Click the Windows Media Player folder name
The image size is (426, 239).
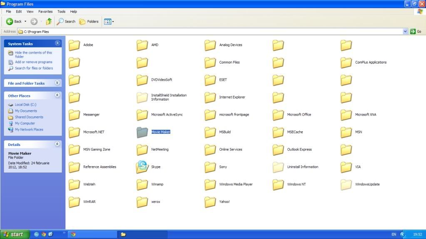pyautogui.click(x=236, y=184)
